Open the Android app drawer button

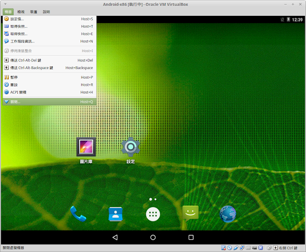[x=153, y=214]
